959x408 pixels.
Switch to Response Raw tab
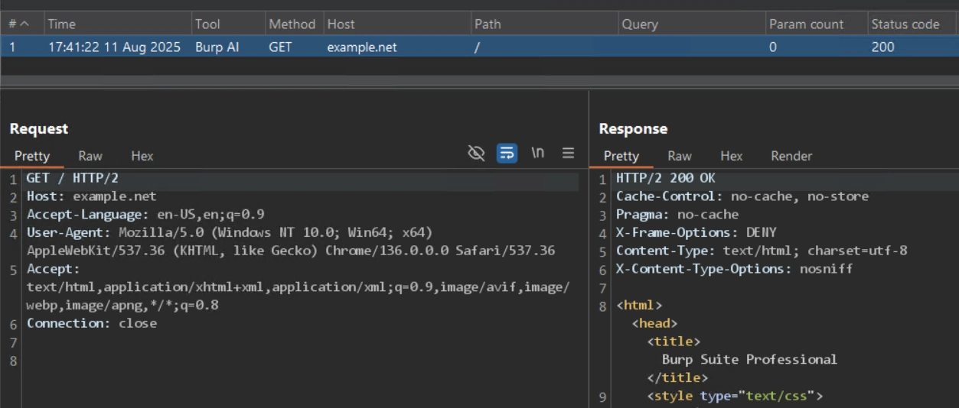pyautogui.click(x=679, y=156)
